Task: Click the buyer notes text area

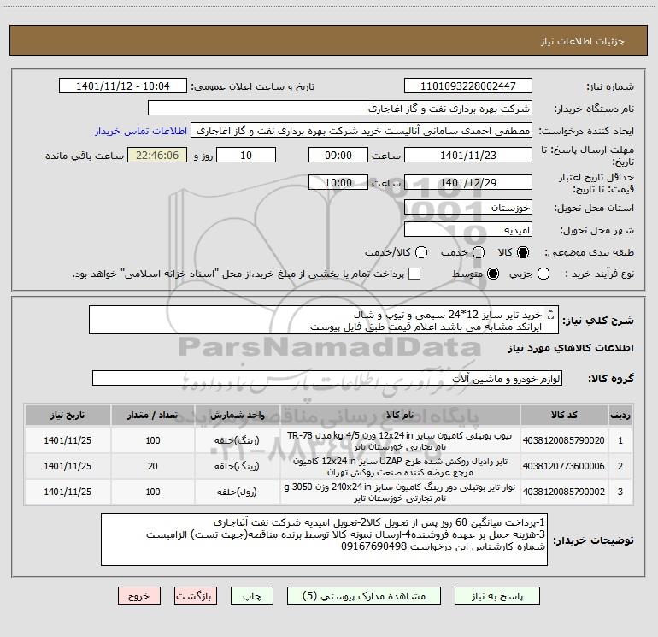Action: (x=324, y=540)
